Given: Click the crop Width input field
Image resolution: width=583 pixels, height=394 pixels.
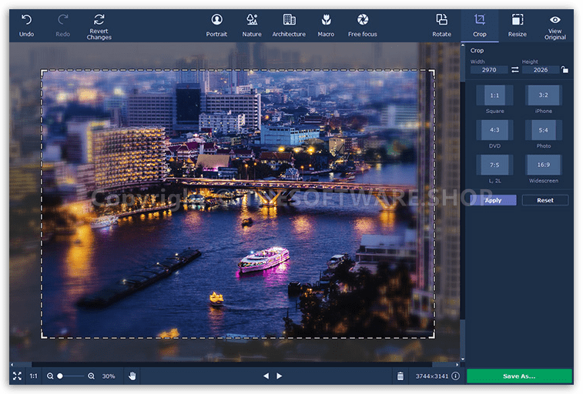Looking at the screenshot, I should point(489,70).
